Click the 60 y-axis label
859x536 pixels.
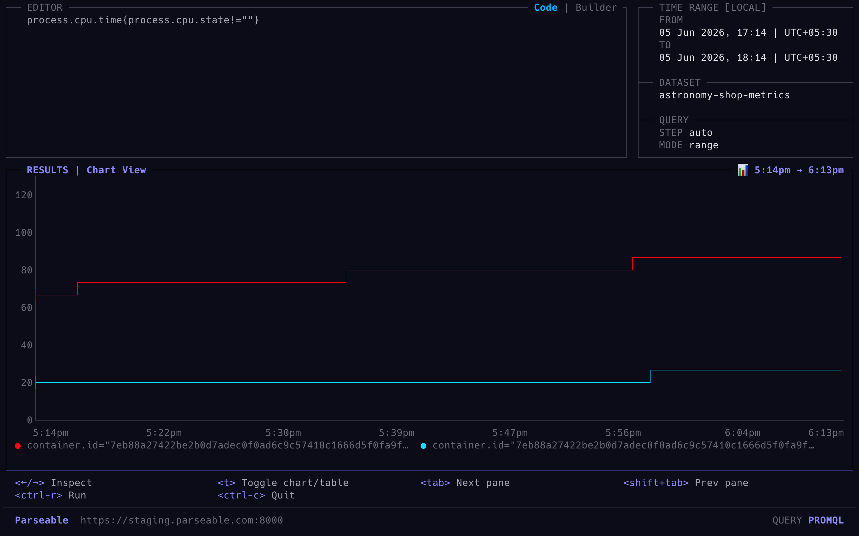click(27, 308)
